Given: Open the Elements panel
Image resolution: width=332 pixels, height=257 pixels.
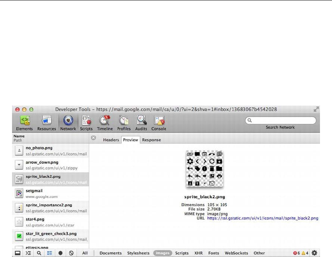Looking at the screenshot, I should [x=24, y=123].
